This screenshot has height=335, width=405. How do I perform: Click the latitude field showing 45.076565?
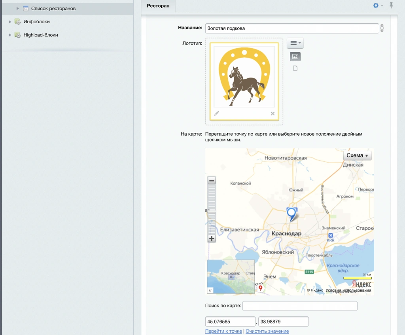point(230,322)
